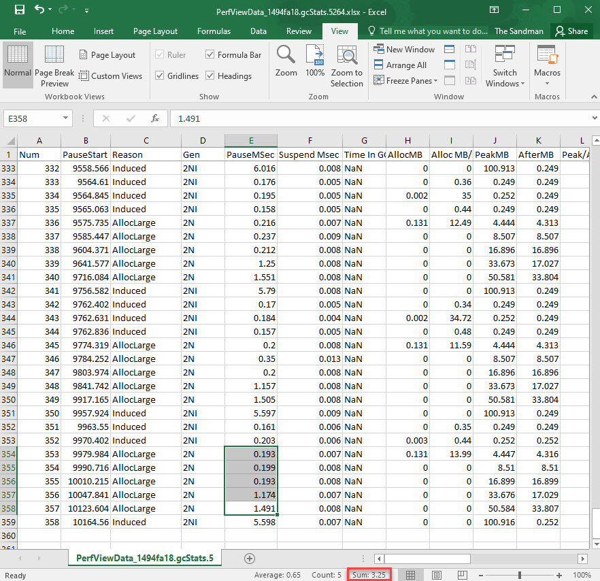The width and height of the screenshot is (600, 581).
Task: Click the Save icon in title bar
Action: coord(19,10)
